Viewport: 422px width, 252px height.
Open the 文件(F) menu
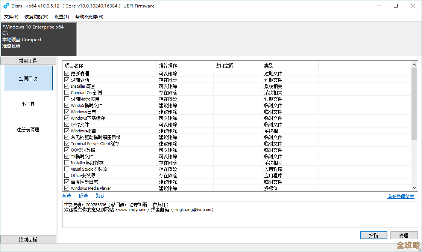[11, 16]
